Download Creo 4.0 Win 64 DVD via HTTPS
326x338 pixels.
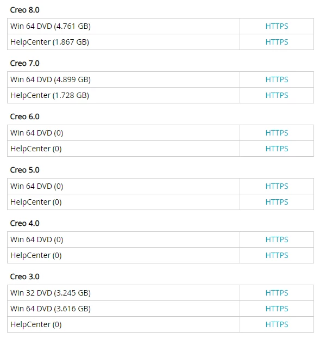click(x=277, y=239)
